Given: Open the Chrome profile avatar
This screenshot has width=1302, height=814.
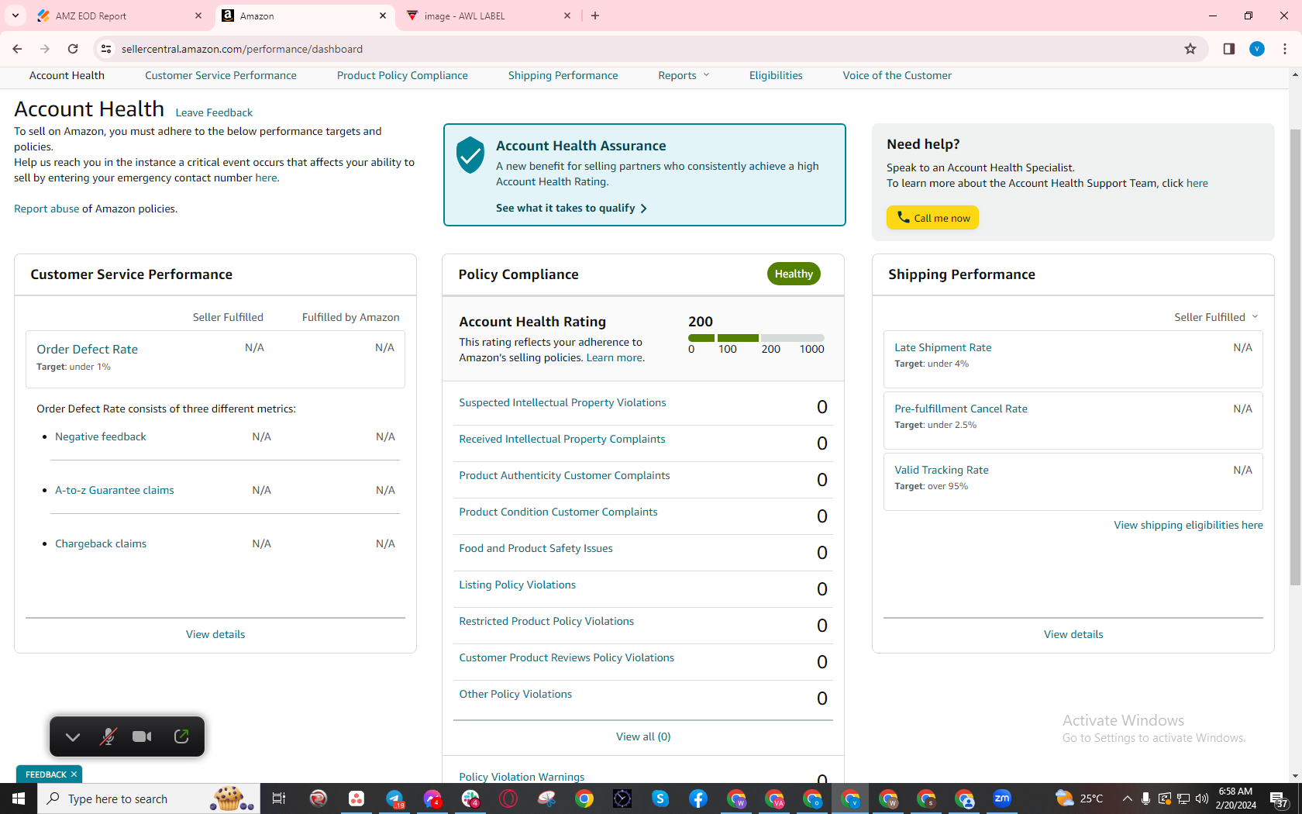Looking at the screenshot, I should [x=1257, y=49].
